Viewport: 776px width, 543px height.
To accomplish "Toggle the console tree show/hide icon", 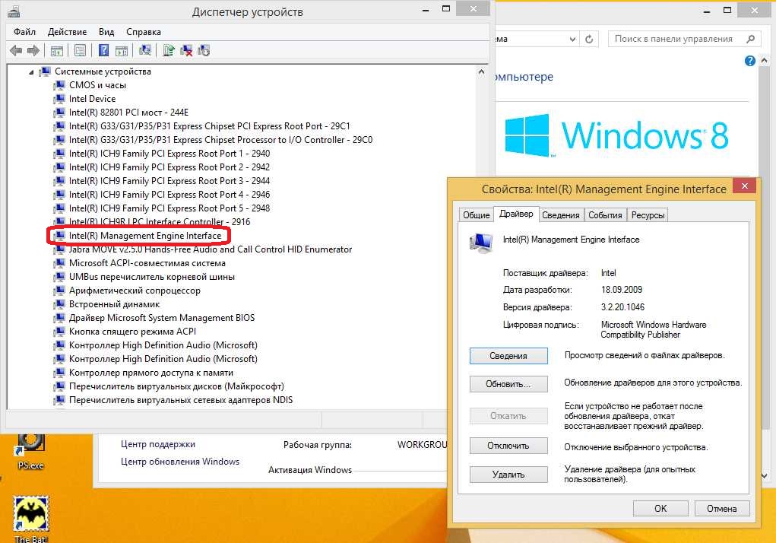I will (56, 50).
